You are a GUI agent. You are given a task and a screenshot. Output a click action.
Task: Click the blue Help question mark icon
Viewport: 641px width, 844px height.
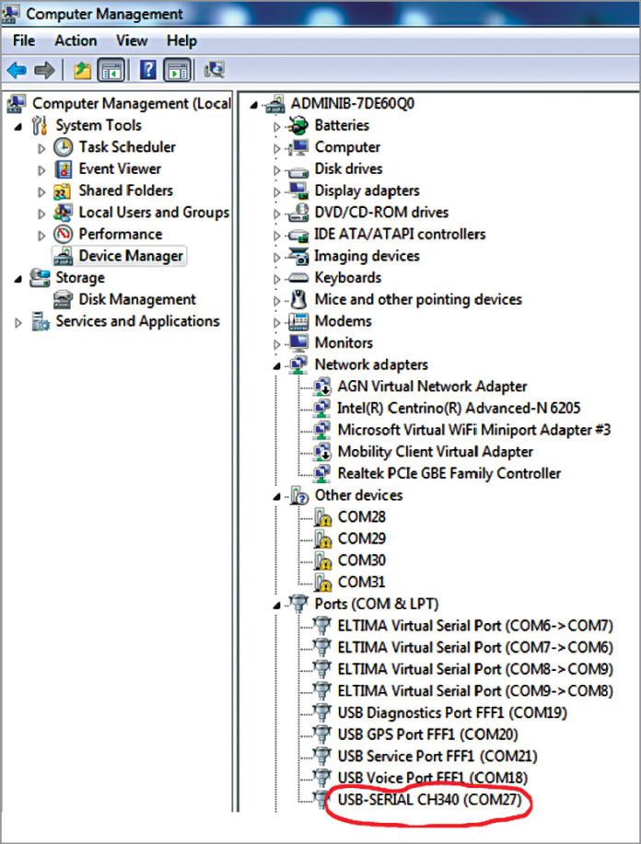click(x=147, y=70)
